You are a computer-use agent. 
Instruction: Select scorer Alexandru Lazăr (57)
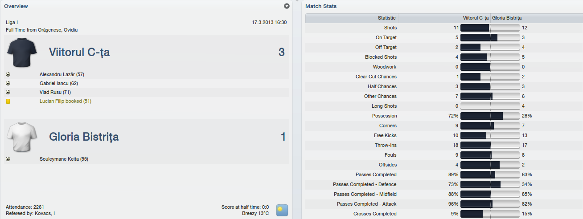click(x=62, y=74)
